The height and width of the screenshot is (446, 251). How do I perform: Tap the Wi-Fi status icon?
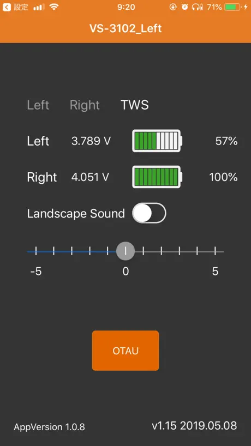[53, 8]
